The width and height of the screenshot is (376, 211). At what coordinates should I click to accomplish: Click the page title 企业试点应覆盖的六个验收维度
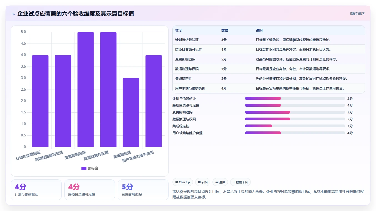click(76, 14)
